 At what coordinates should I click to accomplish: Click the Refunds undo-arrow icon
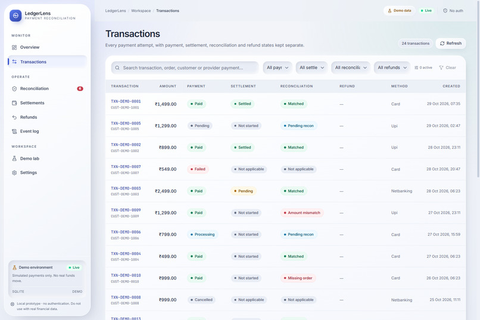click(14, 117)
